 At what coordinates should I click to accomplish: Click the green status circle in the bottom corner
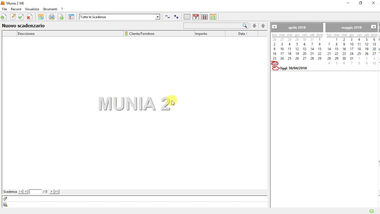(372, 211)
